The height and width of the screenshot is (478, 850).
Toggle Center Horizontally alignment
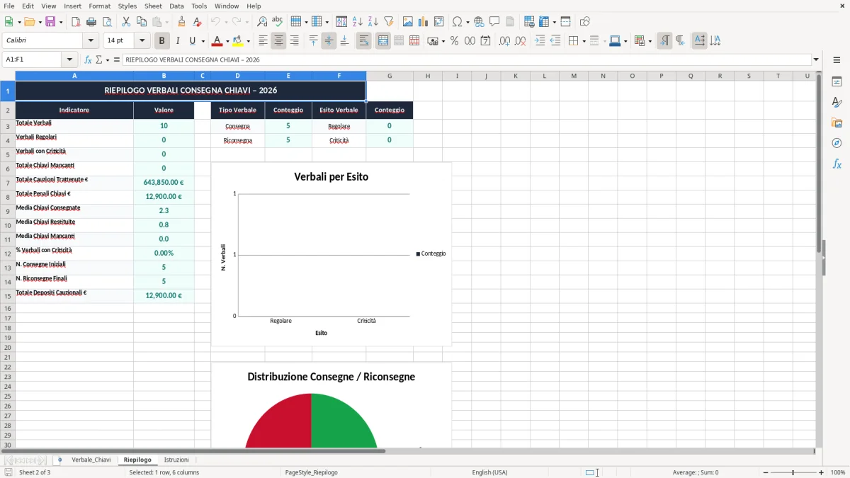(x=278, y=41)
